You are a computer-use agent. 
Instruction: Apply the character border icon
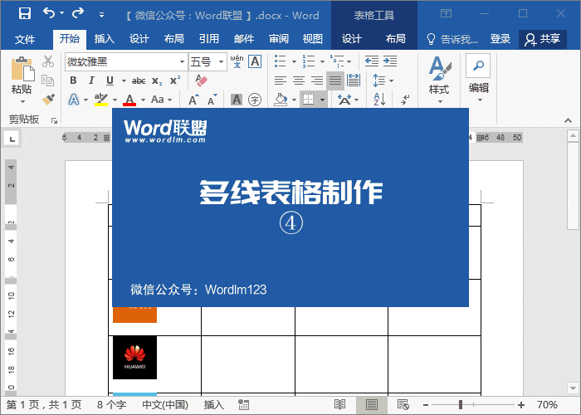coord(255,61)
